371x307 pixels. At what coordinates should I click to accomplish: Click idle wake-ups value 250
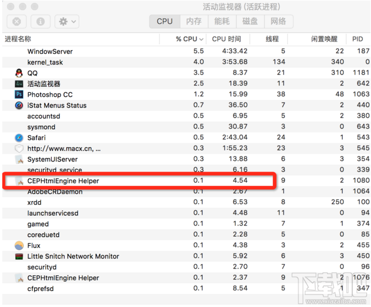pyautogui.click(x=338, y=202)
